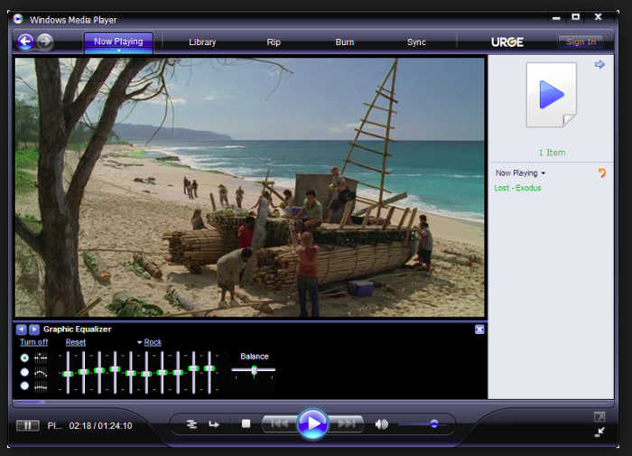Click the large Play button
Image resolution: width=632 pixels, height=456 pixels.
[312, 423]
